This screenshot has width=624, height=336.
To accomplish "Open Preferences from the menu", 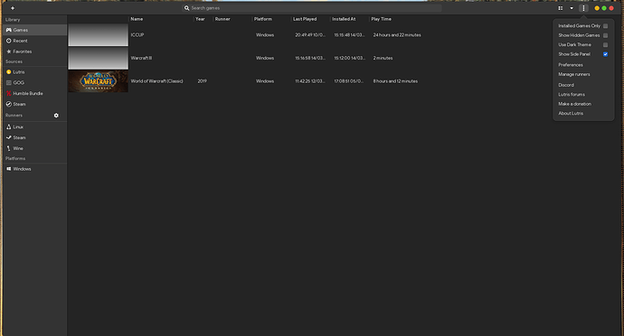I will pyautogui.click(x=571, y=65).
